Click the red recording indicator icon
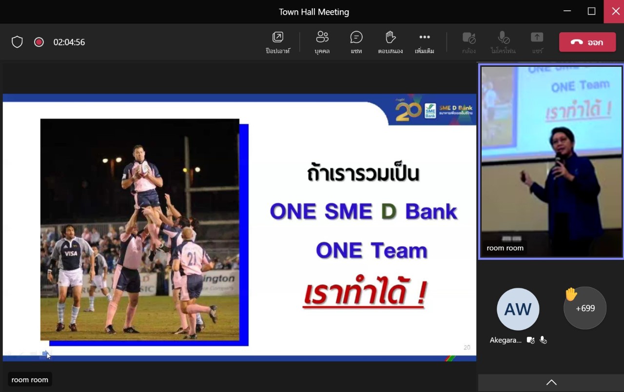The height and width of the screenshot is (392, 624). point(39,42)
